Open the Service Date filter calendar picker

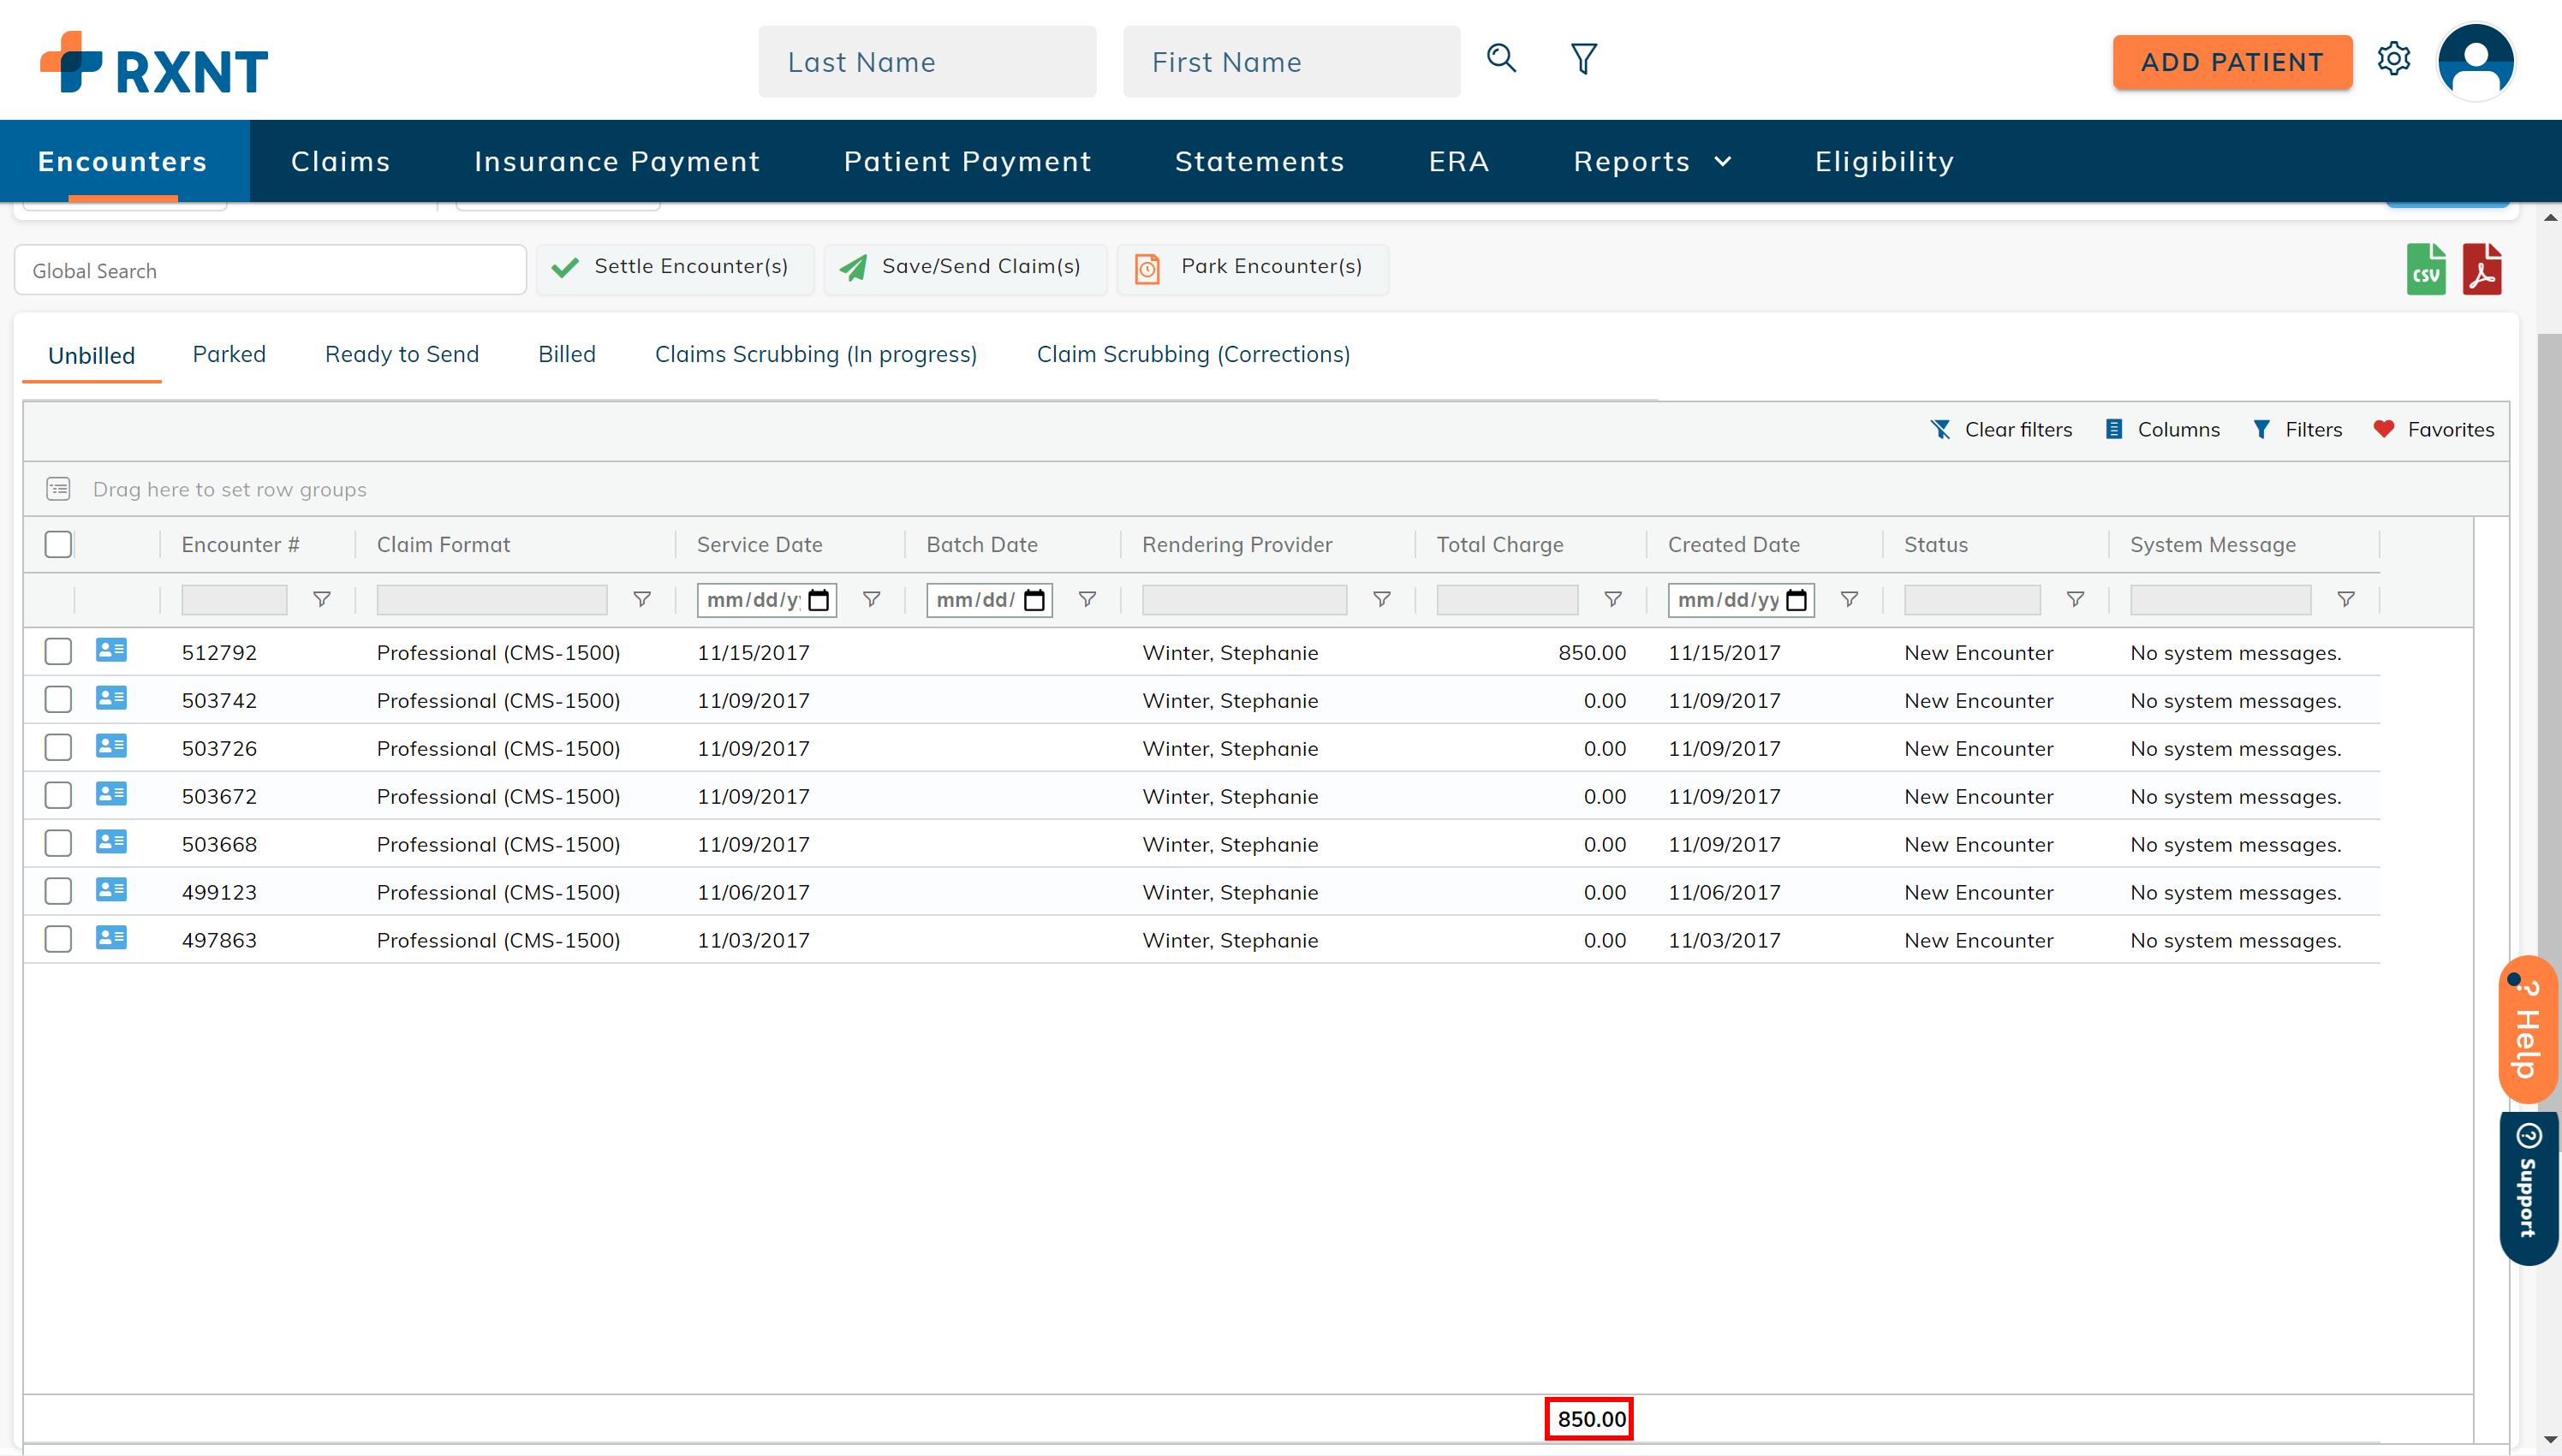tap(819, 600)
